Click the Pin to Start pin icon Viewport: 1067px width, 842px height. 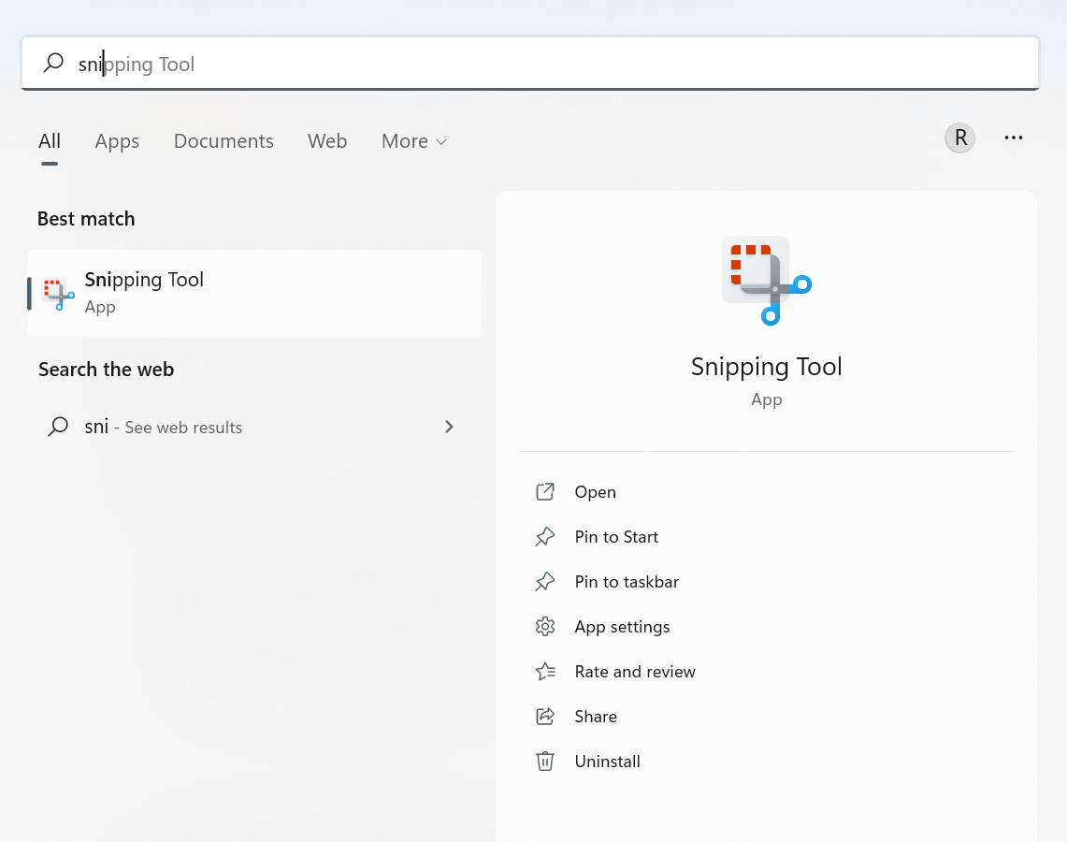[x=545, y=536]
